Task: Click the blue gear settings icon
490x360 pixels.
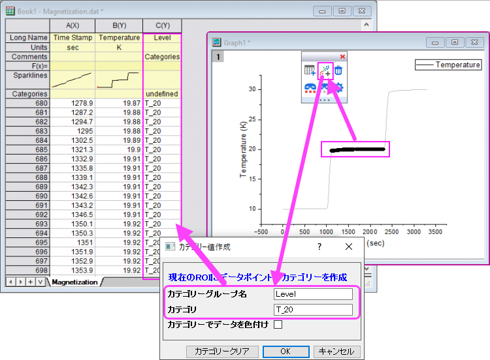Action: coord(338,87)
